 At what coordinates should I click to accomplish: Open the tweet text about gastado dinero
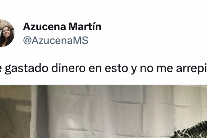point(103,68)
